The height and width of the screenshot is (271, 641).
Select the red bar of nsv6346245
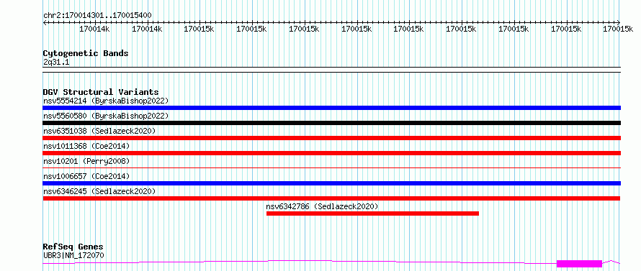pyautogui.click(x=331, y=198)
